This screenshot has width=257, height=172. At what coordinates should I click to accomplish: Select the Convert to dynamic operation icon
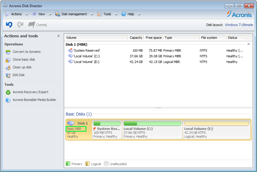8,52
